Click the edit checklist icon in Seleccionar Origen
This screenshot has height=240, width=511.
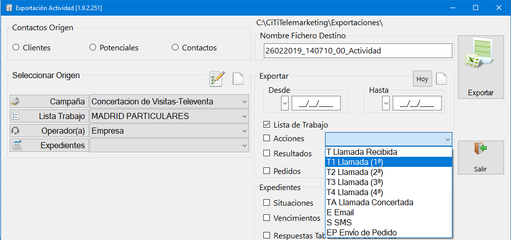217,78
